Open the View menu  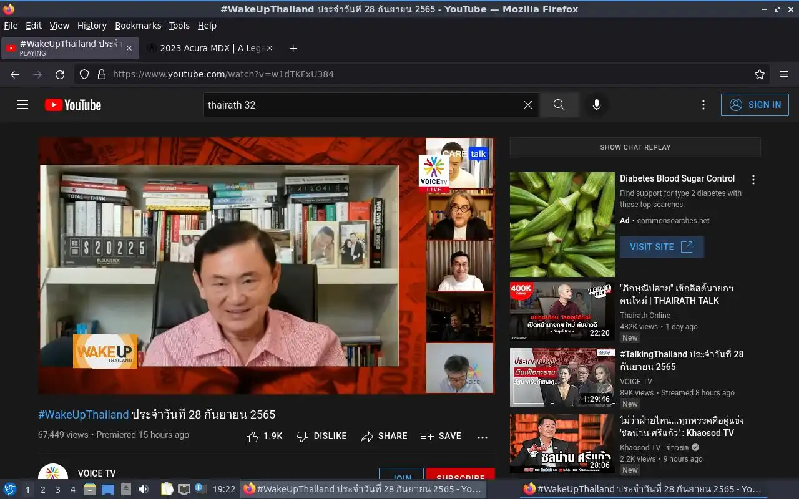tap(59, 26)
